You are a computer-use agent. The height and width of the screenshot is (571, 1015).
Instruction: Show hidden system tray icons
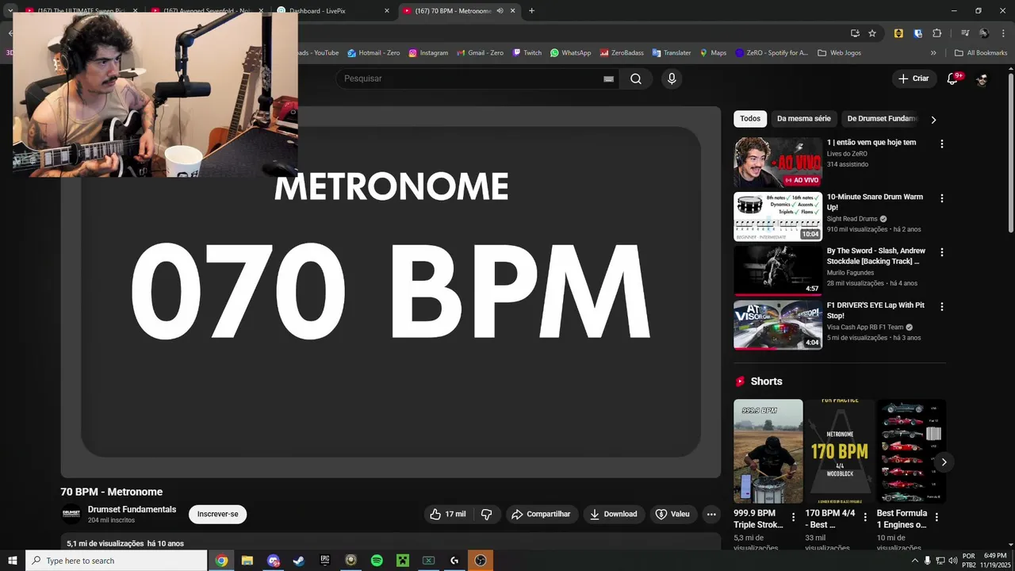pos(914,561)
